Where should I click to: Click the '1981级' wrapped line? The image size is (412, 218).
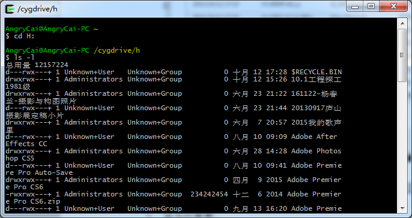18,86
